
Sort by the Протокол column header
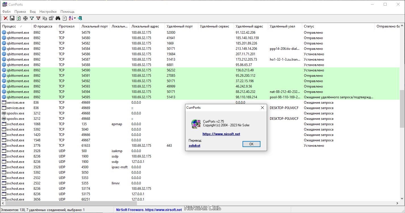coord(68,26)
